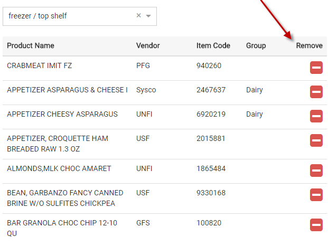Select the GFS vendor cell
Screen dimensions: 328x246
coord(143,223)
